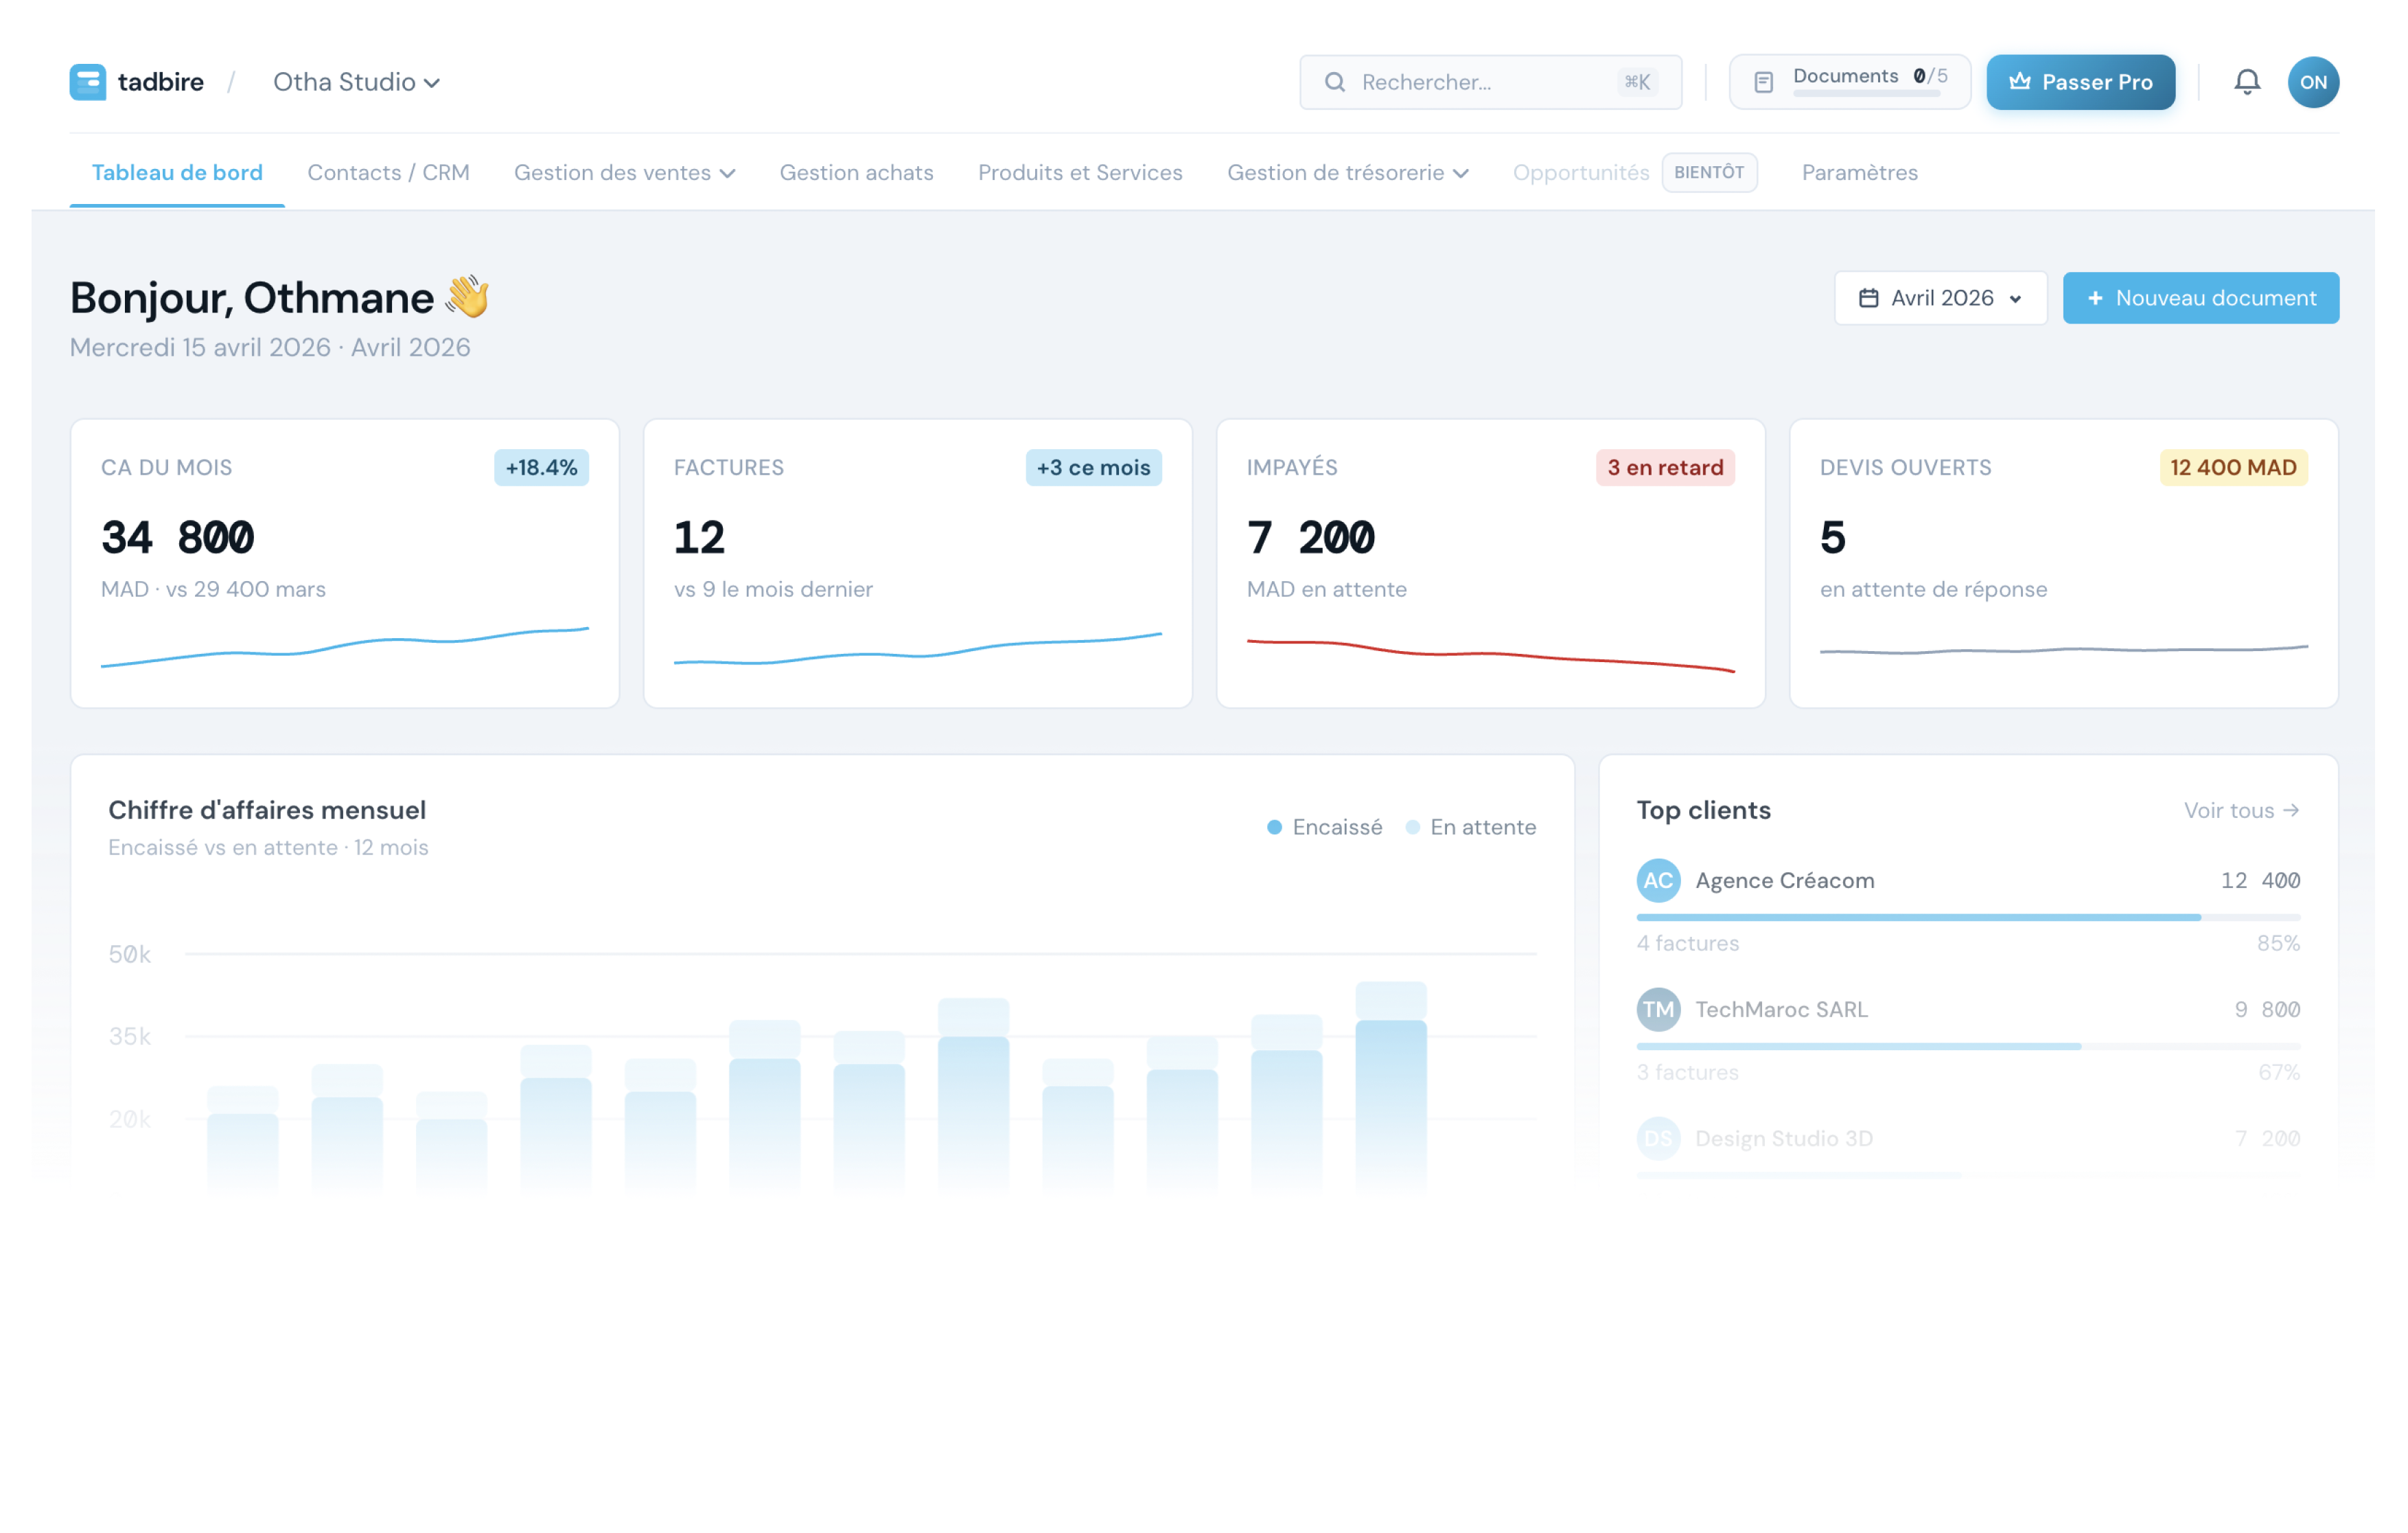
Task: Click the search magnifier icon
Action: pos(1334,82)
